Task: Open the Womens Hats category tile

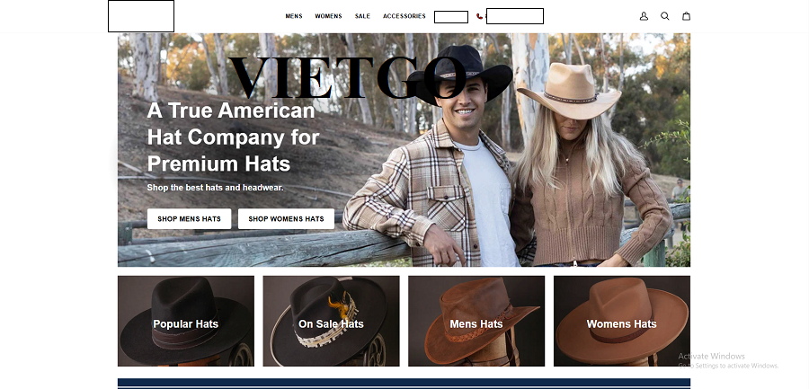Action: pos(621,322)
